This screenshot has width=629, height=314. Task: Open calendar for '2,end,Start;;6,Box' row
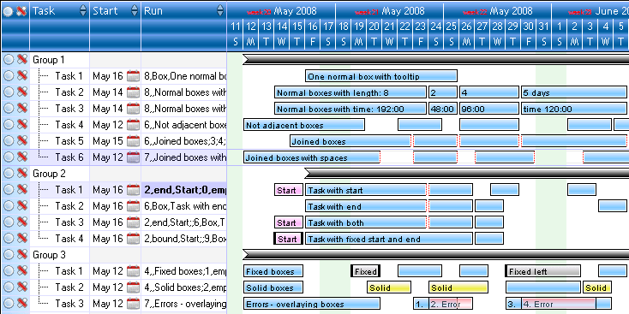(x=133, y=222)
